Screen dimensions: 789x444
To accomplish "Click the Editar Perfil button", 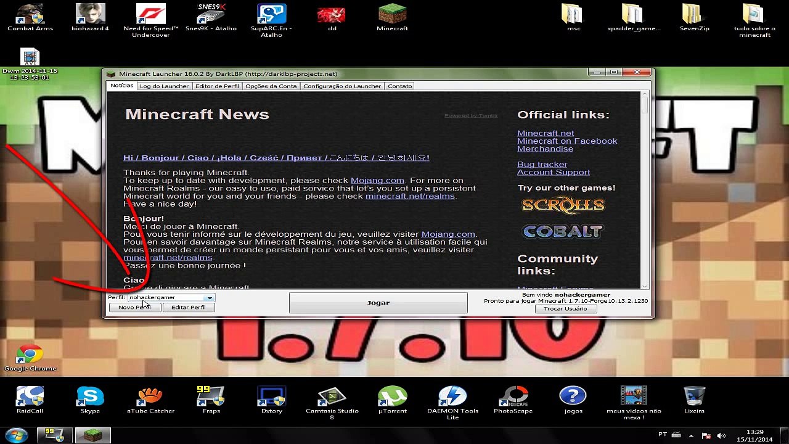I will point(189,307).
